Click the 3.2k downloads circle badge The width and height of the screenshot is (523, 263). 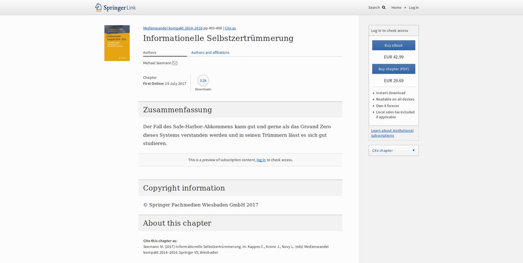click(x=203, y=81)
